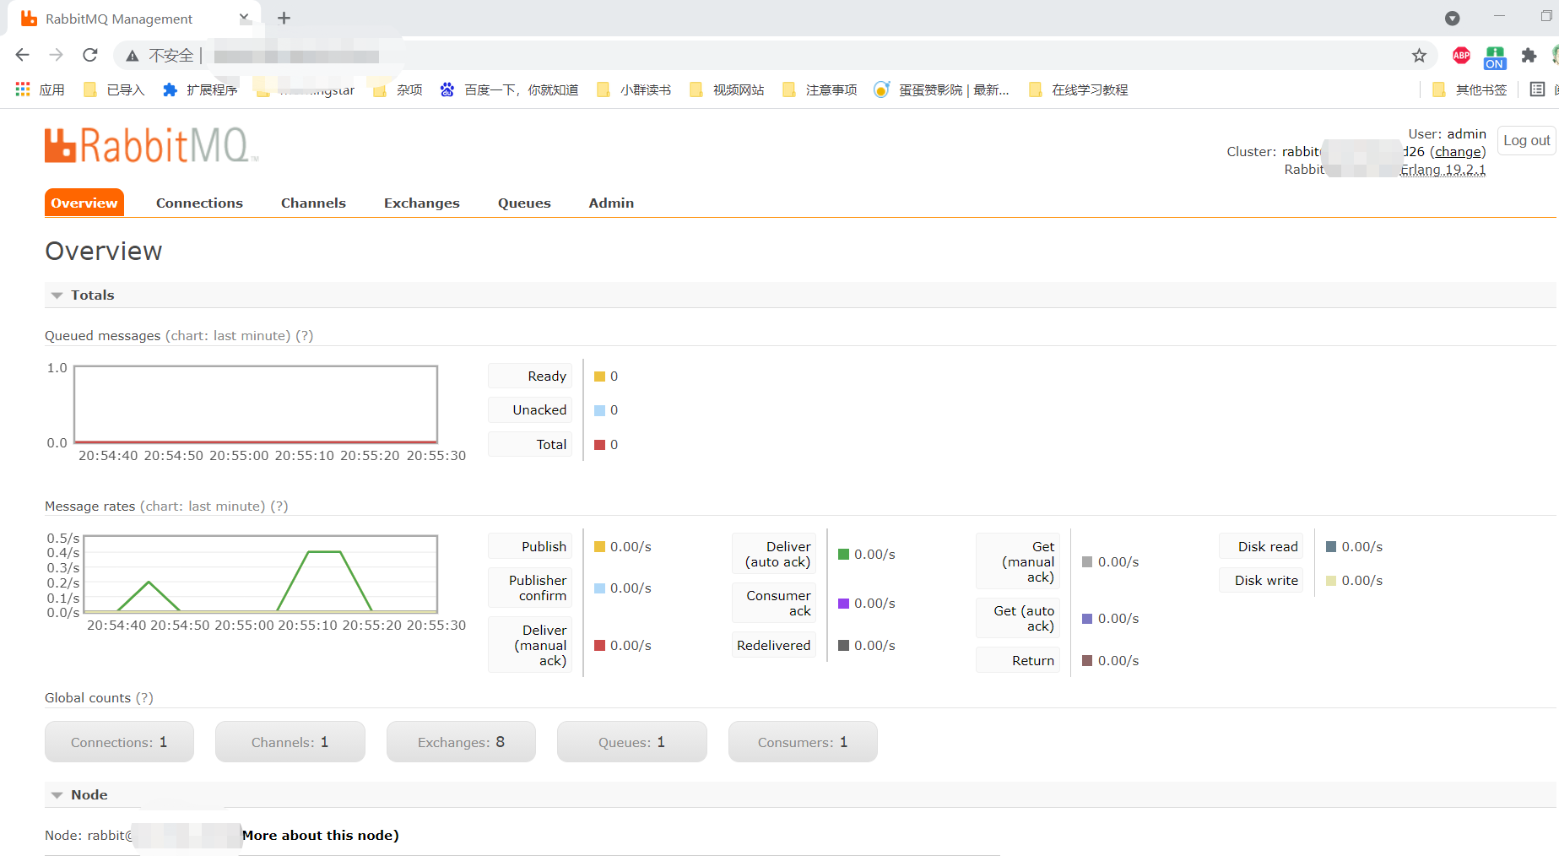Click the cluster name change link
Image resolution: width=1559 pixels, height=856 pixels.
[1458, 152]
